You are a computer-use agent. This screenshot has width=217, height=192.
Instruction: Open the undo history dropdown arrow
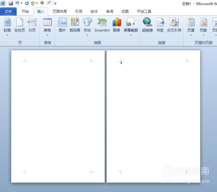pos(22,3)
